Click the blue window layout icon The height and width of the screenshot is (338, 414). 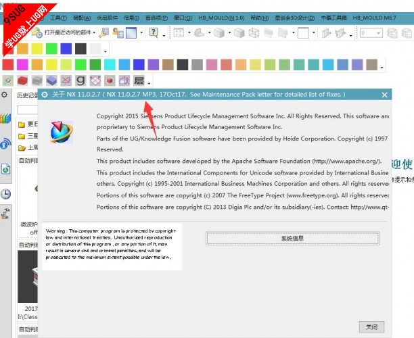131,32
